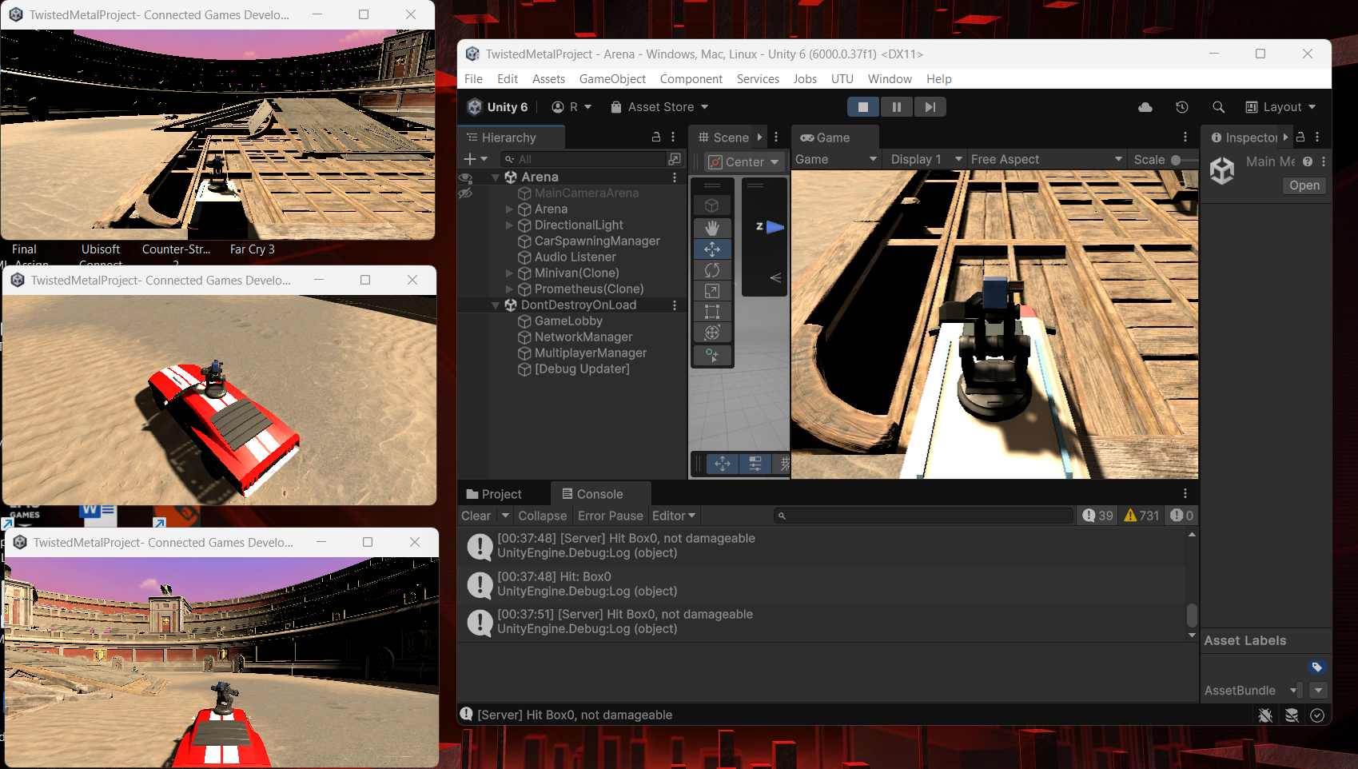Select the Hand view tool in Scene

[712, 228]
